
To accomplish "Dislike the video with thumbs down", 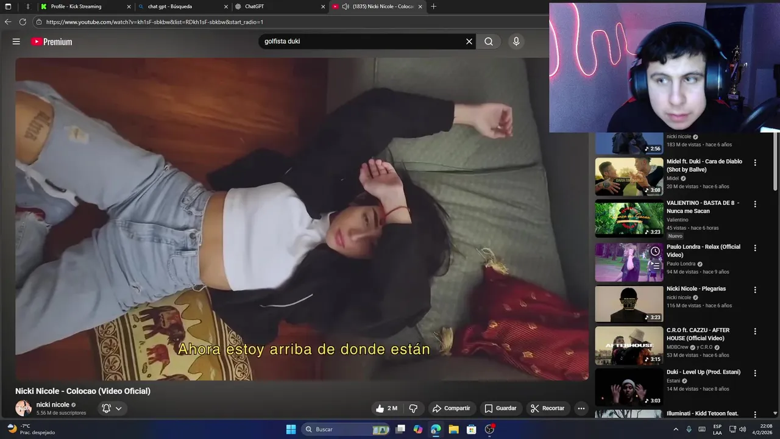I will click(x=413, y=409).
